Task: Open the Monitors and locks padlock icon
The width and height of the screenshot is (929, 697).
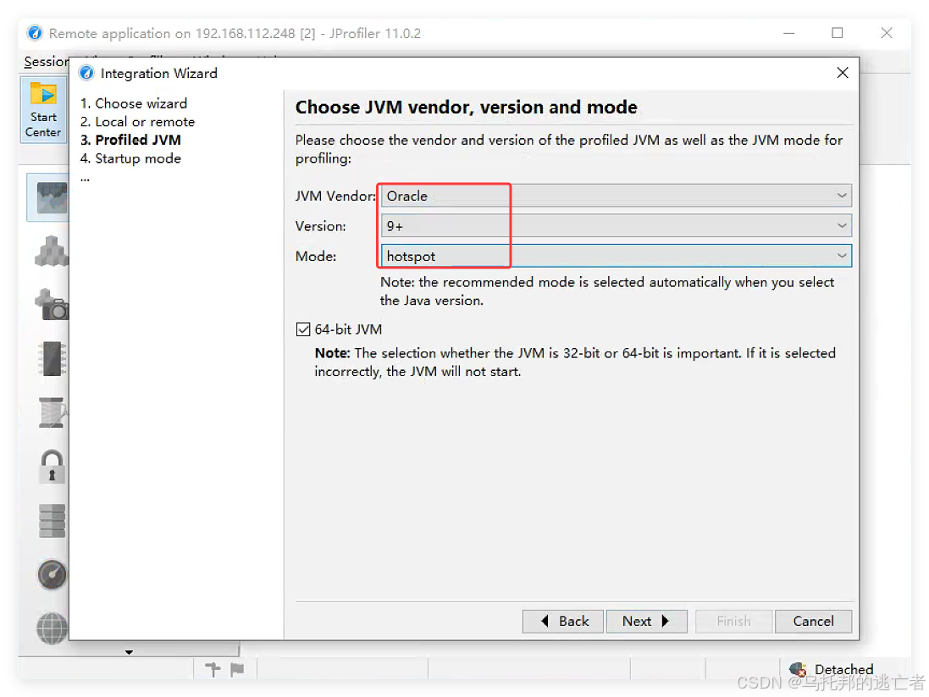Action: point(53,467)
